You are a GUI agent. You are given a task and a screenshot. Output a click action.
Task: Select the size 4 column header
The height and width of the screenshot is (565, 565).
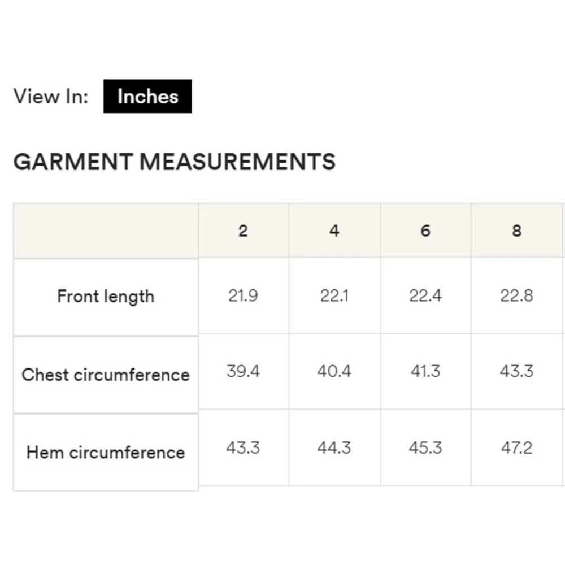pyautogui.click(x=334, y=231)
